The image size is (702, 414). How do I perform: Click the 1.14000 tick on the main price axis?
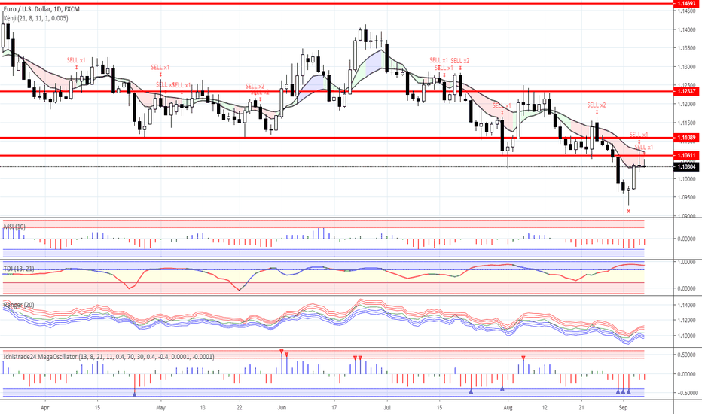[x=687, y=29]
